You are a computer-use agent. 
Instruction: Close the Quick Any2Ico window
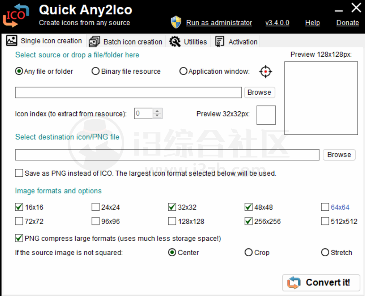pyautogui.click(x=356, y=8)
